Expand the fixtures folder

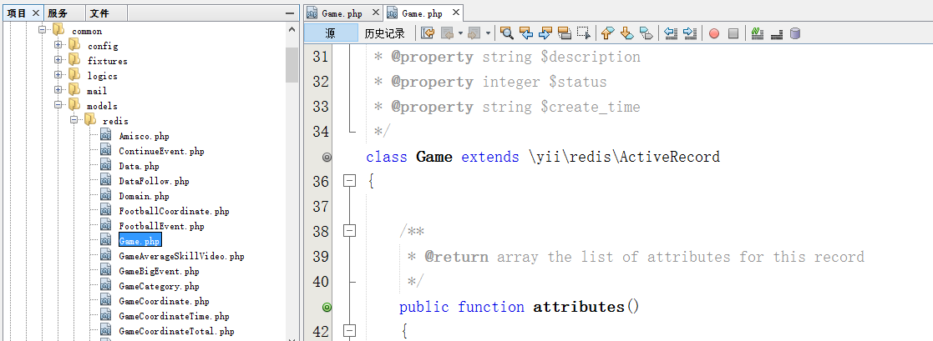pyautogui.click(x=58, y=59)
